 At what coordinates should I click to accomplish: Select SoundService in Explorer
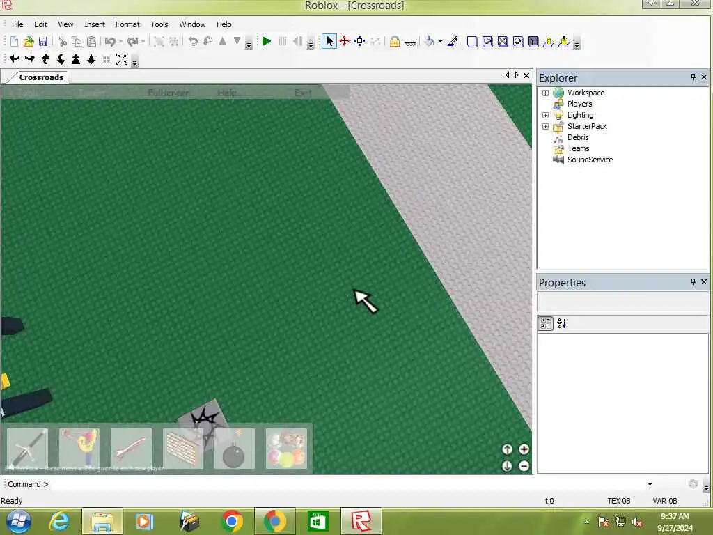(x=590, y=160)
